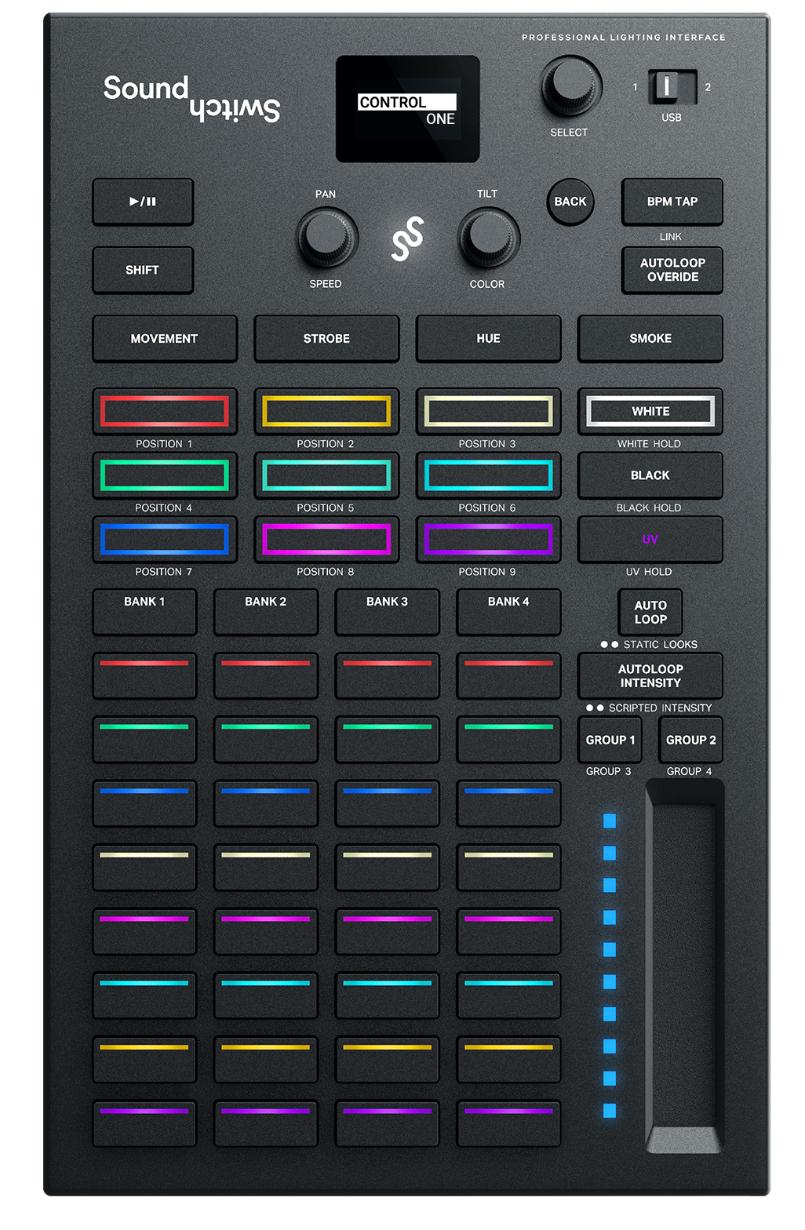Toggle the Auto Loop button
805x1230 pixels.
(650, 612)
